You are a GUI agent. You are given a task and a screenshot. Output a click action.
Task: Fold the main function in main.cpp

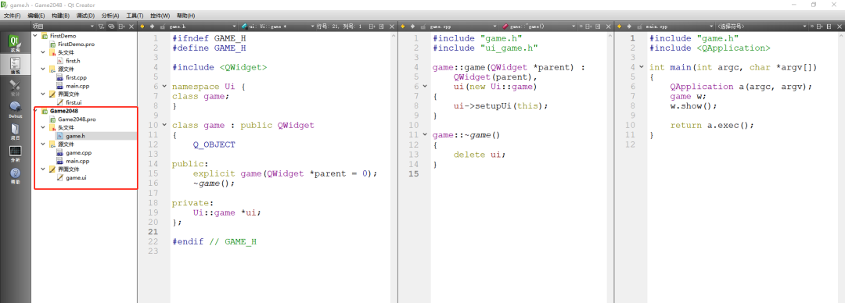click(642, 67)
